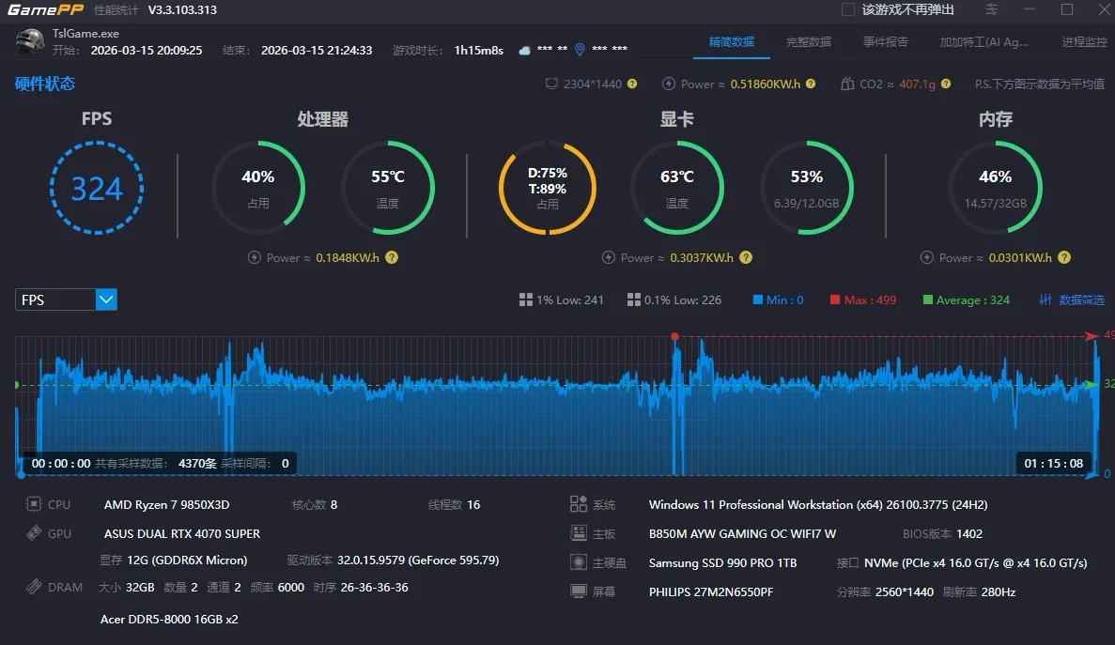This screenshot has width=1115, height=645.
Task: Click the GamePP logo in title bar
Action: tap(45, 10)
